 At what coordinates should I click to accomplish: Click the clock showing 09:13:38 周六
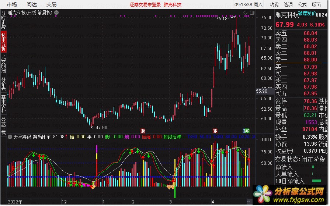(x=249, y=5)
